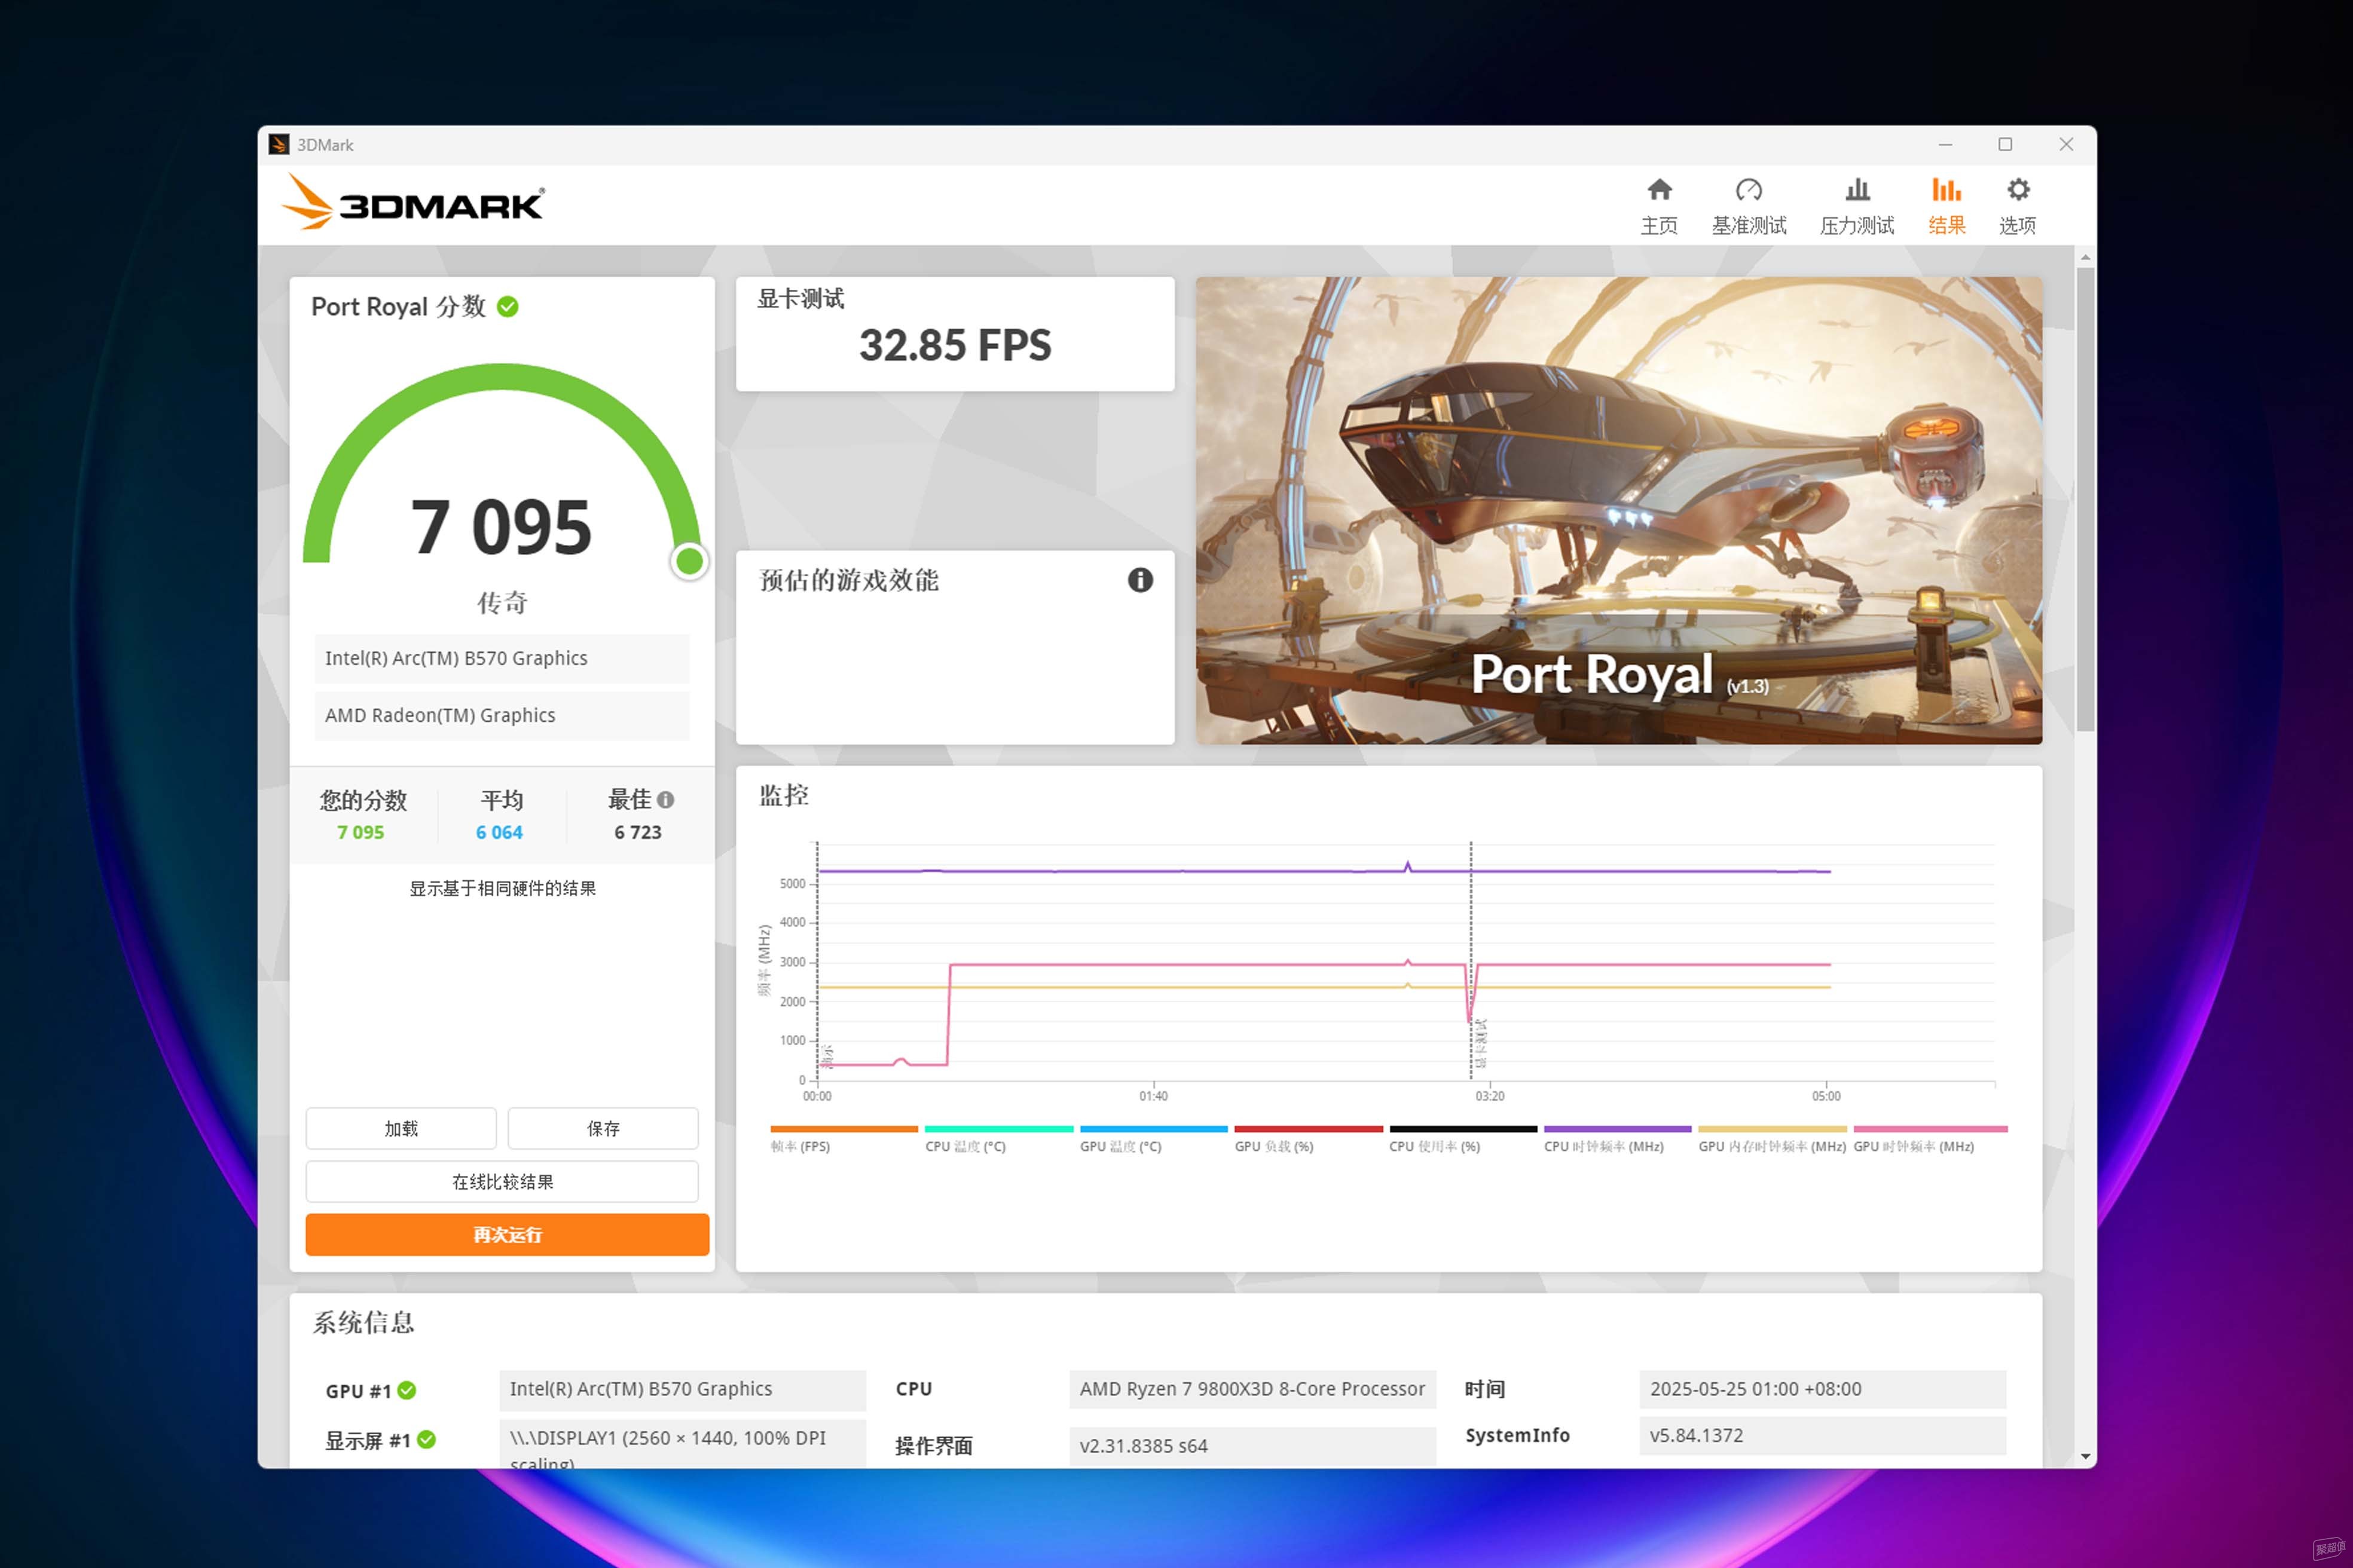Click the scroll up arrow
2353x1568 pixels.
[2085, 257]
